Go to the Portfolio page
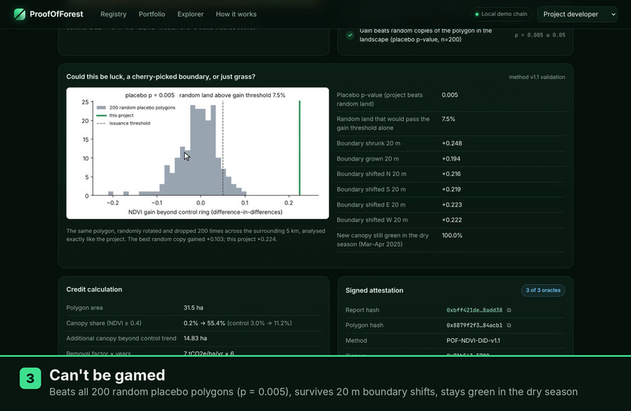The width and height of the screenshot is (631, 411). coord(152,14)
